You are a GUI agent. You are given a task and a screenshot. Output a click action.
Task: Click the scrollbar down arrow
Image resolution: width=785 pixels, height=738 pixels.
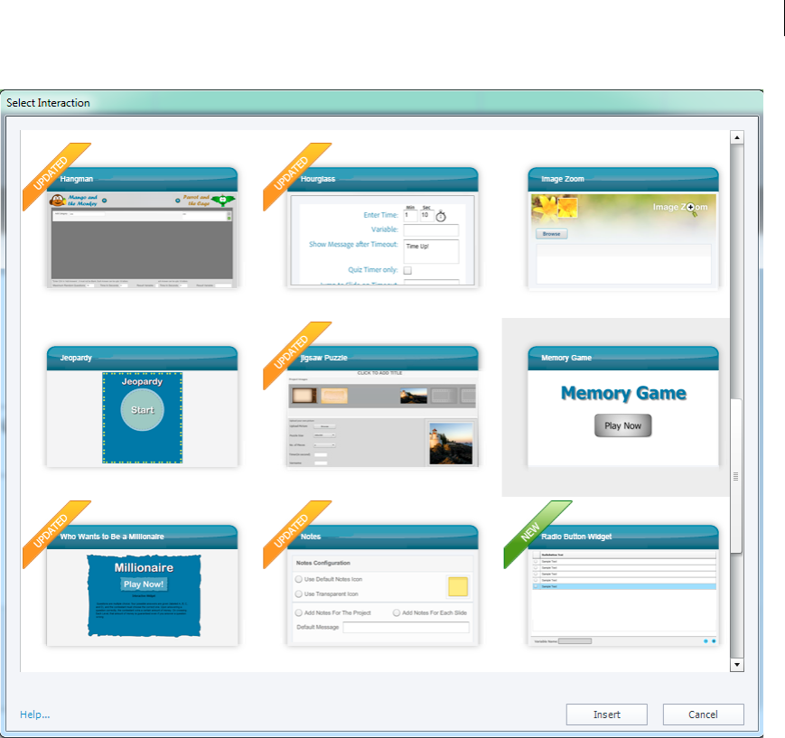(x=736, y=665)
